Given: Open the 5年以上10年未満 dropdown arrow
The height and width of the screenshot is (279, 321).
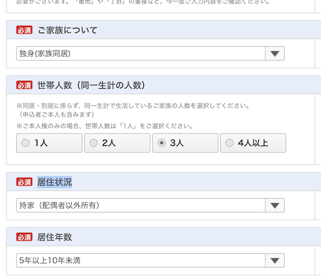Looking at the screenshot, I should (x=275, y=260).
